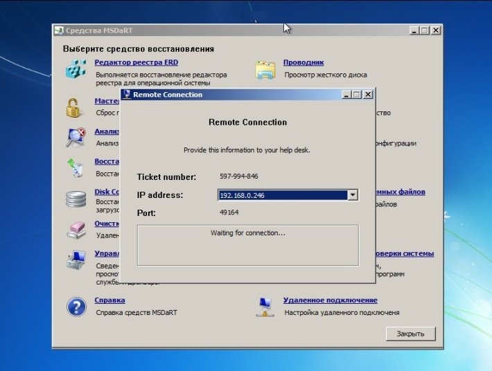Click the file restore recycle icon
This screenshot has height=371, width=492.
pos(75,168)
